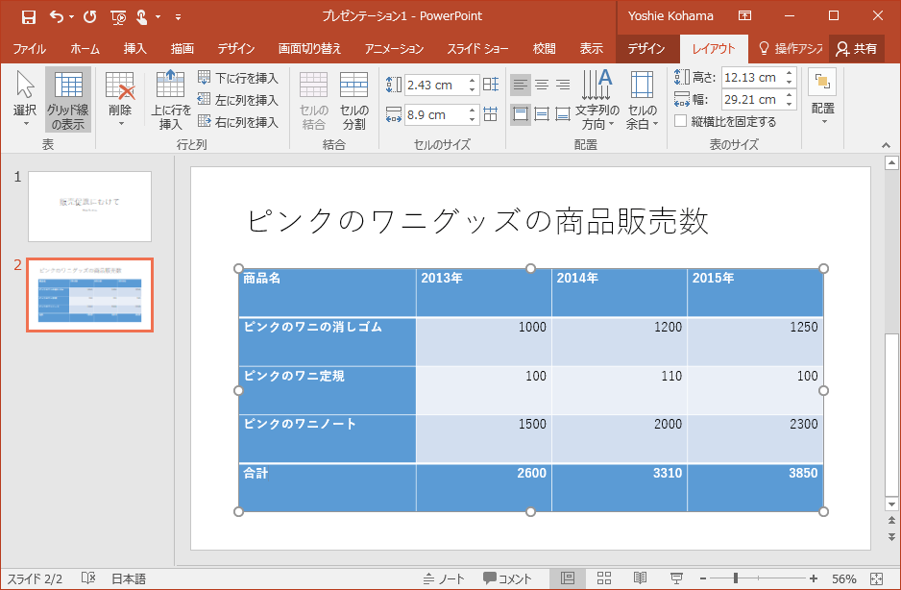Click the row height input field
The width and height of the screenshot is (901, 590).
tap(435, 86)
